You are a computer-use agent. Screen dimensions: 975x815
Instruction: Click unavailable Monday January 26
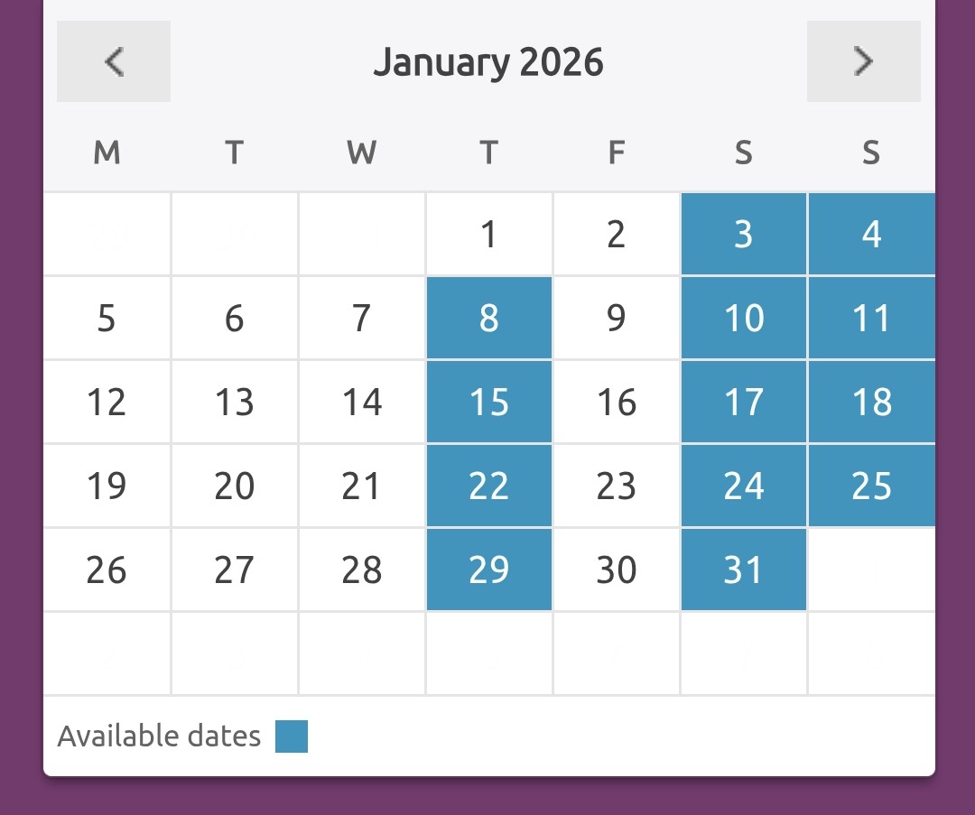tap(107, 570)
